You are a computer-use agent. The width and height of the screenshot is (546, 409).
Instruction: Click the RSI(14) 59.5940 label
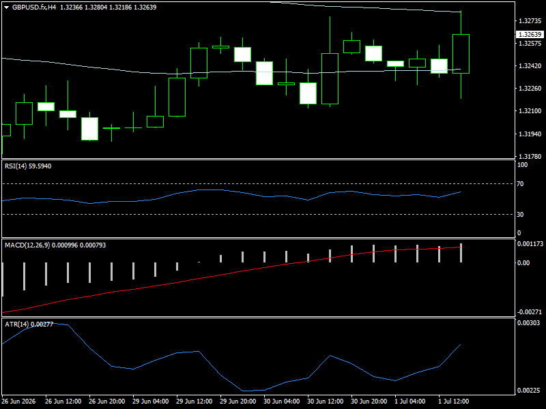pyautogui.click(x=28, y=166)
